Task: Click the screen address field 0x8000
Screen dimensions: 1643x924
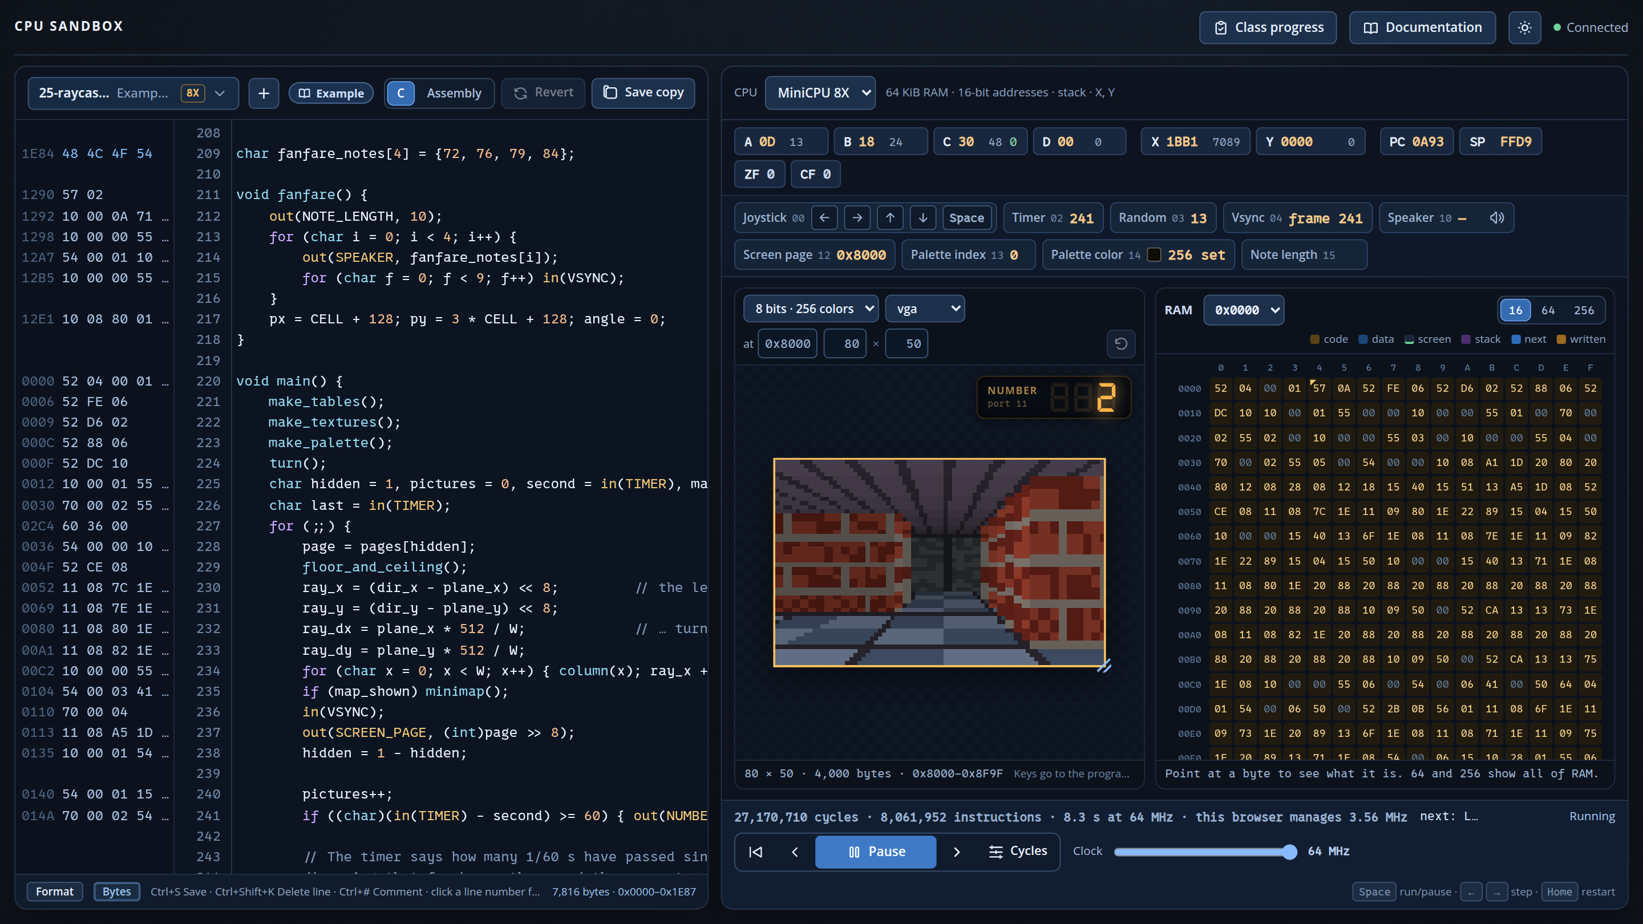Action: [x=787, y=344]
